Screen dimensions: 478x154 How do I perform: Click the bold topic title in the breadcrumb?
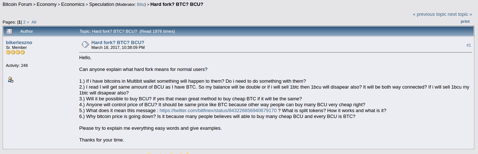coord(177,4)
